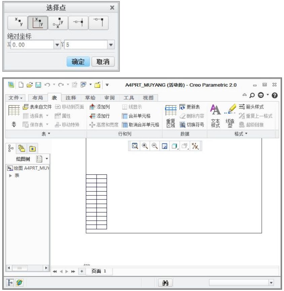
Task: Close the 选择点 dialog
Action: coord(112,8)
